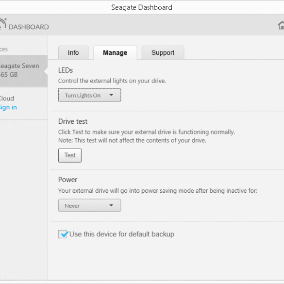Click the Cloud Sign in link
Viewport: 284px width, 284px height.
click(8, 107)
